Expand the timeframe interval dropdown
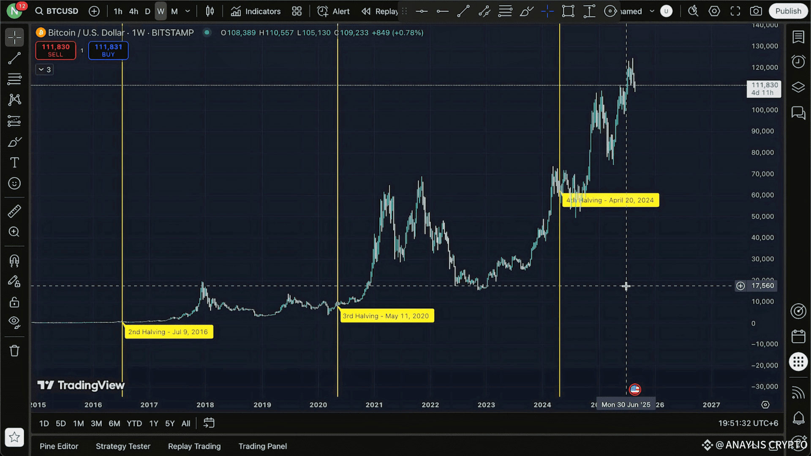 [188, 11]
